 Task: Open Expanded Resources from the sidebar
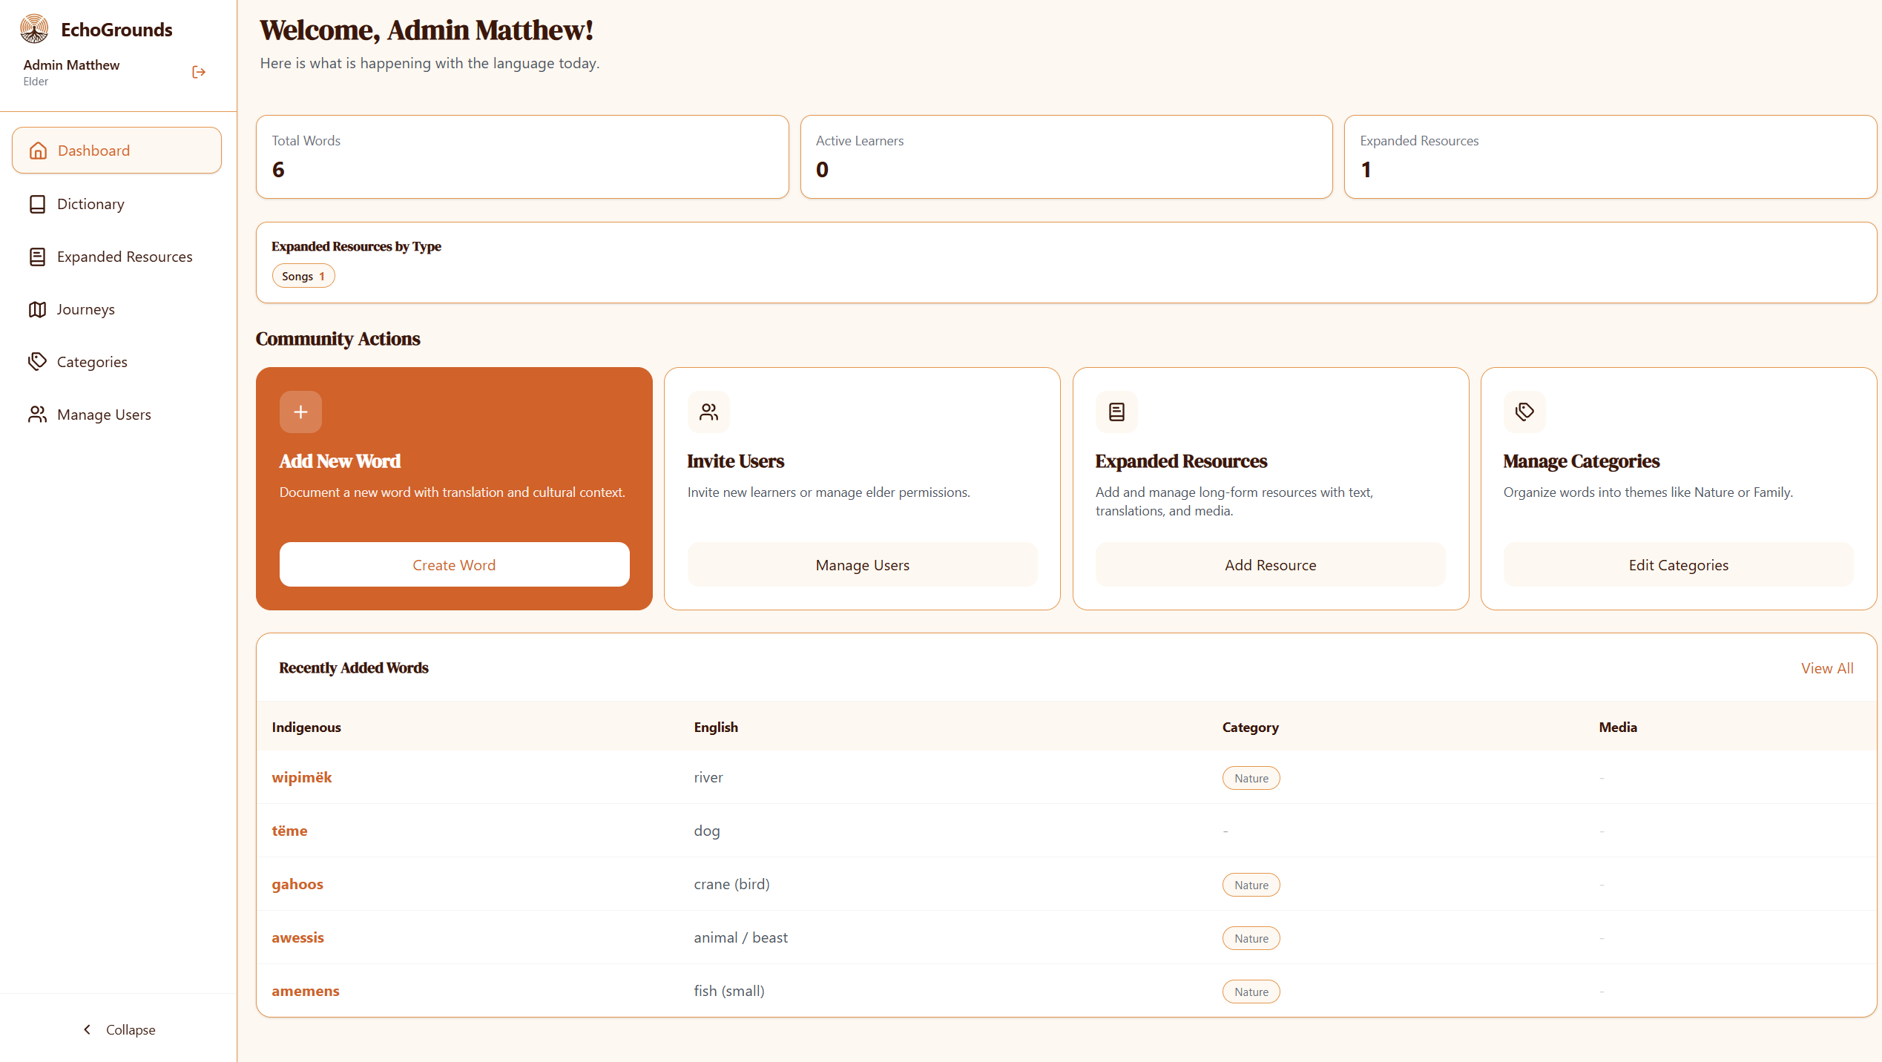coord(125,256)
